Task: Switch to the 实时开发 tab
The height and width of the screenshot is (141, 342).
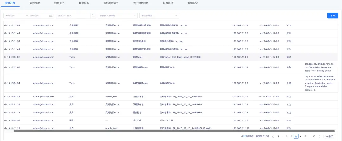Action: point(10,3)
